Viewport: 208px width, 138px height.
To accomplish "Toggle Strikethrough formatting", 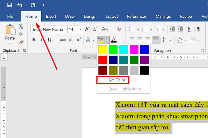I will [x=63, y=40].
